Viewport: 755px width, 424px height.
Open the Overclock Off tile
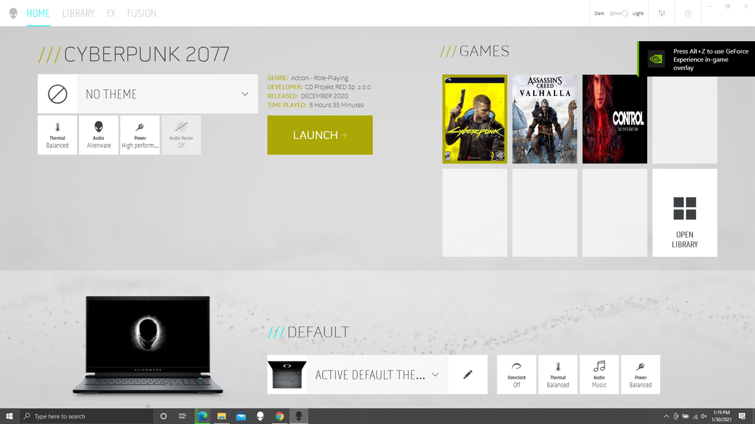click(517, 375)
